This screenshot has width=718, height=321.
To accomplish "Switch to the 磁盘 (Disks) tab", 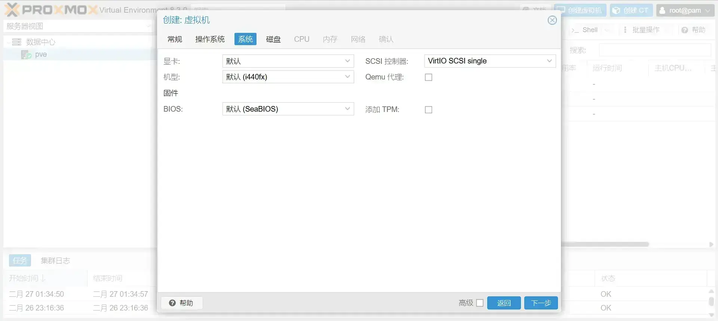I will 273,39.
